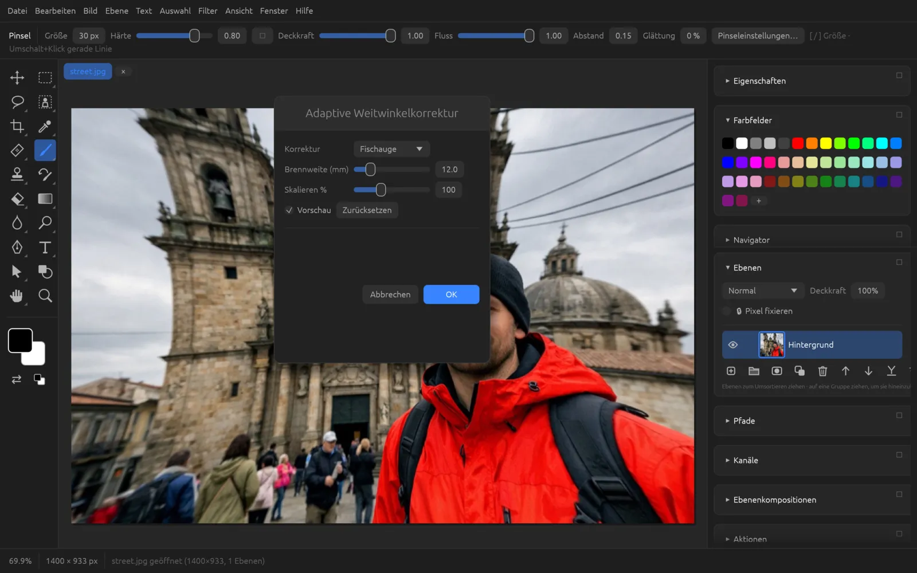Select the Crop tool
The width and height of the screenshot is (917, 573).
coord(17,126)
